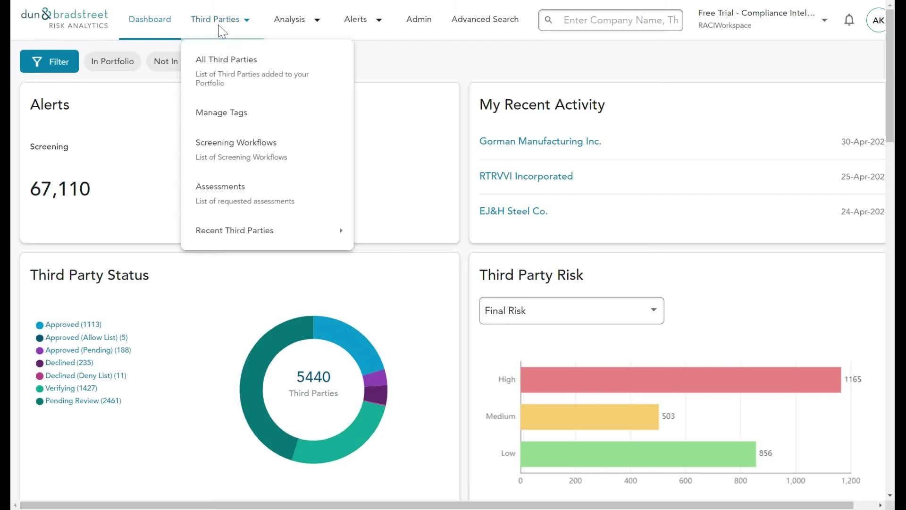Image resolution: width=906 pixels, height=510 pixels.
Task: Open the AK user avatar menu
Action: 877,20
